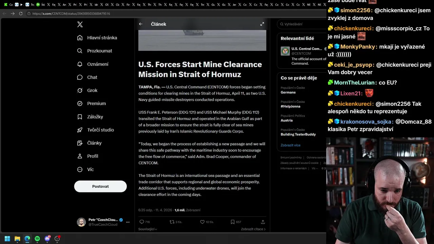This screenshot has height=244, width=434.
Task: Click the Petr profile avatar
Action: pos(81,222)
